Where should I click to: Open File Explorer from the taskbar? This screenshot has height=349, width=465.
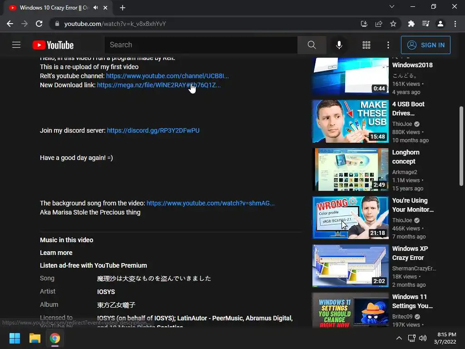pyautogui.click(x=35, y=338)
